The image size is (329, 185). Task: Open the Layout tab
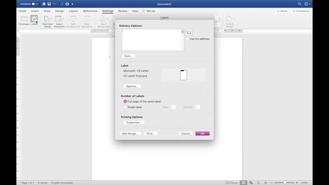coord(73,11)
